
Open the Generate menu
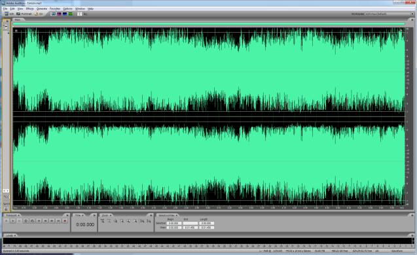(42, 8)
